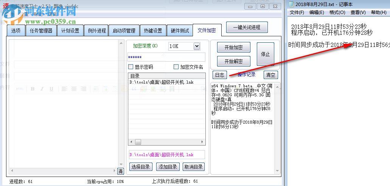Click the 开始解密 button
Viewport: 390px width, 186px height.
tap(233, 61)
